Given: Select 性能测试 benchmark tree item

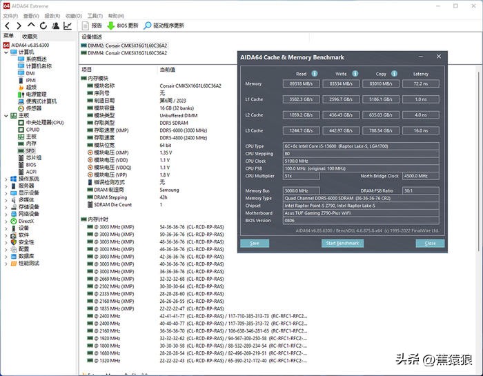Looking at the screenshot, I should [25, 264].
